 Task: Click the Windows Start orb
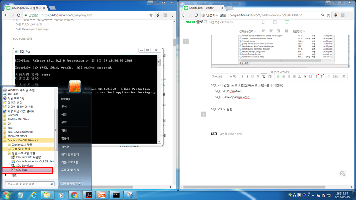[6, 195]
